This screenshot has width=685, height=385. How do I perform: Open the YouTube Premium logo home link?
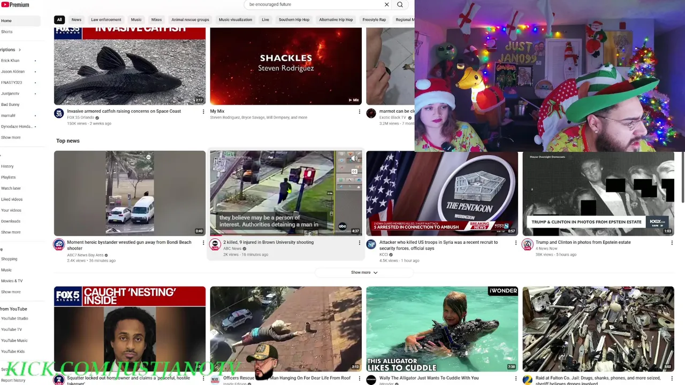click(15, 5)
